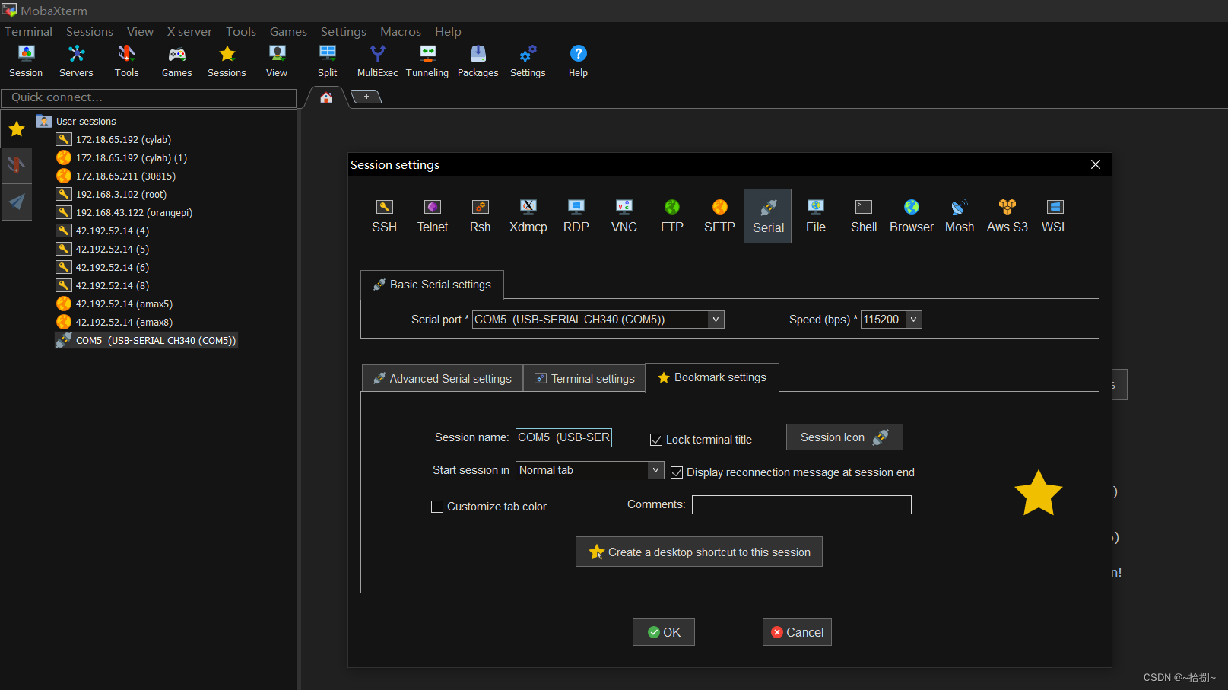Click the home tab icon
Screen dimensions: 1228x690
pos(326,97)
